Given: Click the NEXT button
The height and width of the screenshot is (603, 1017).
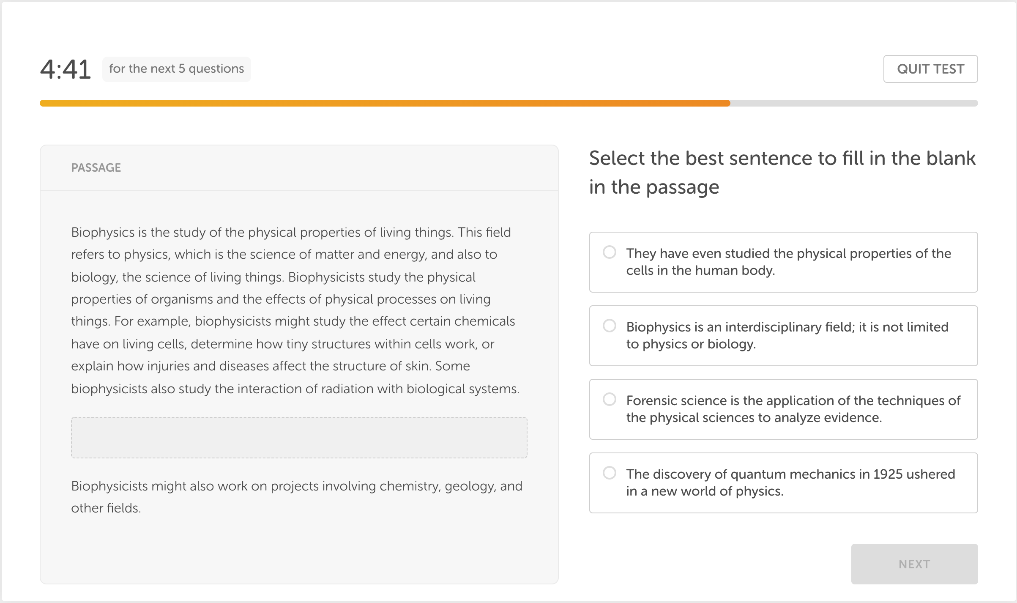Looking at the screenshot, I should pos(914,564).
